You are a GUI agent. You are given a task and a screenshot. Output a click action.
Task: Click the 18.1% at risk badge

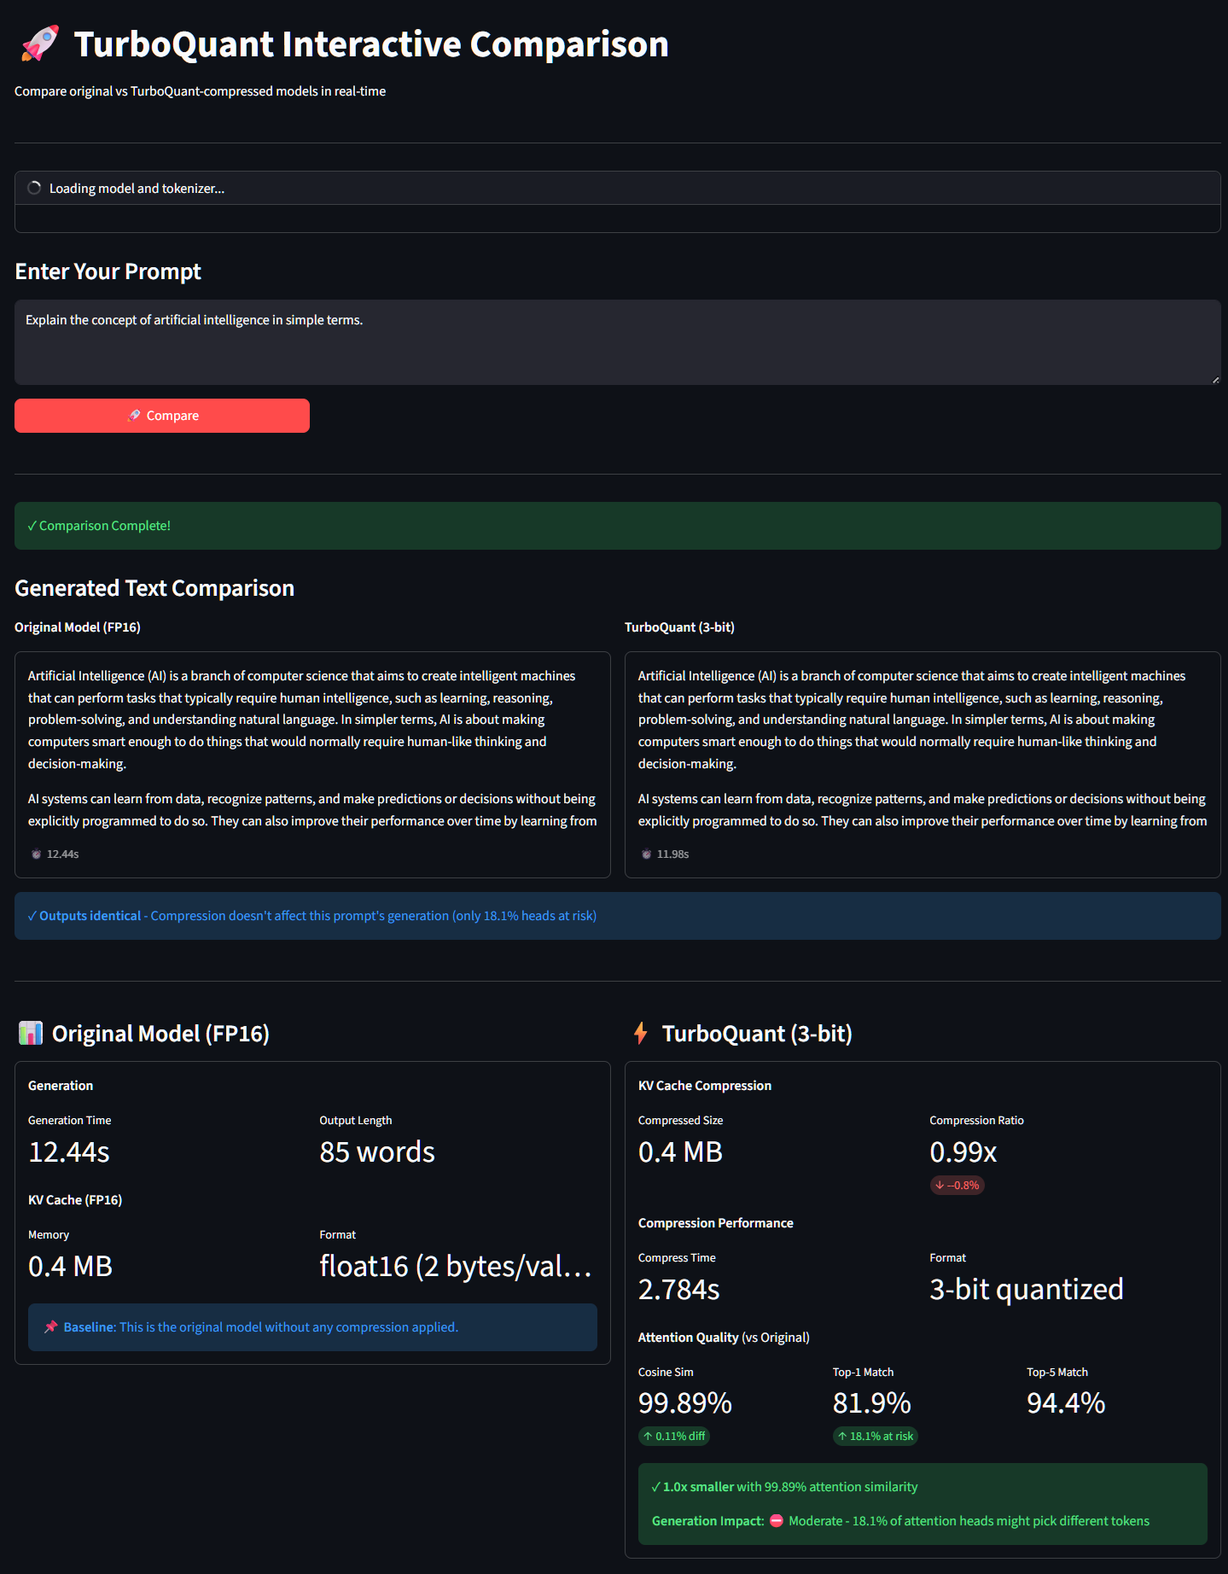875,1436
